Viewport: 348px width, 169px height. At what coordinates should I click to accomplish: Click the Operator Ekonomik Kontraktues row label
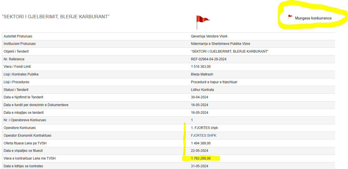click(x=28, y=136)
